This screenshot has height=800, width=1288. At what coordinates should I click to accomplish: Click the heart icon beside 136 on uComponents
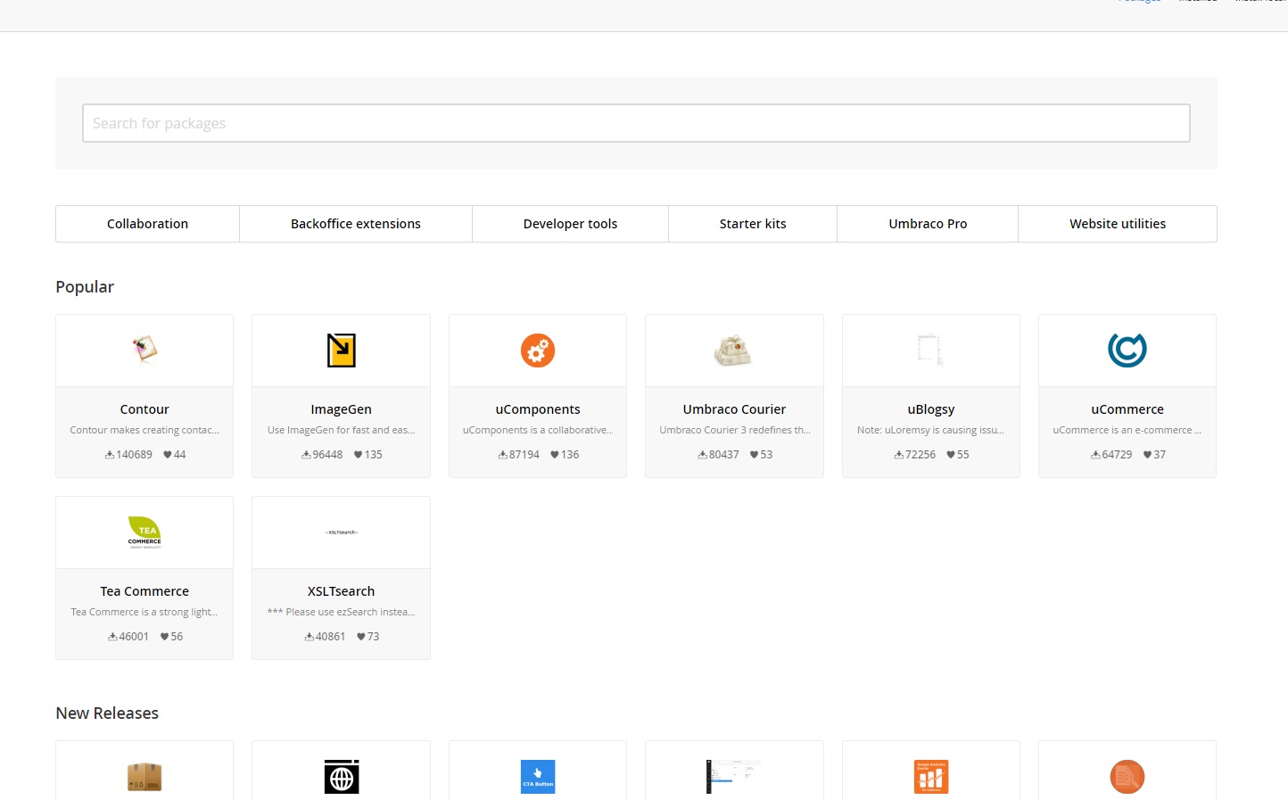[554, 455]
